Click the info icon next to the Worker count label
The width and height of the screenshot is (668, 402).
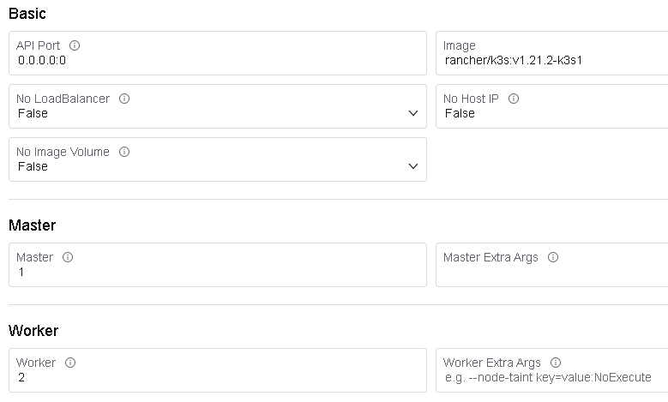(x=70, y=363)
